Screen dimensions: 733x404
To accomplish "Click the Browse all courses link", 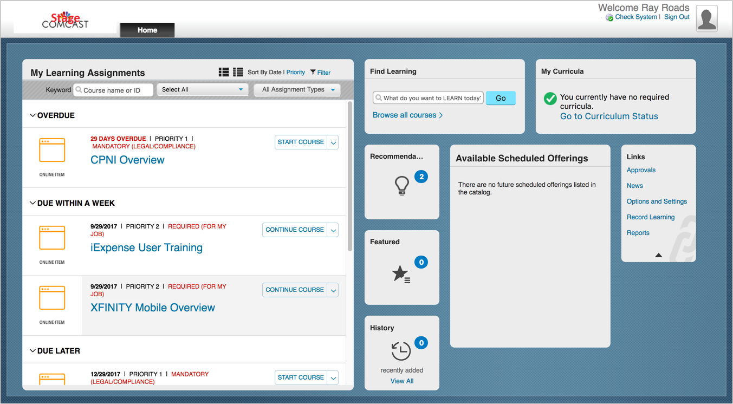I will 407,115.
